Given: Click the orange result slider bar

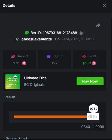Looking at the screenshot, I should pos(50,117).
